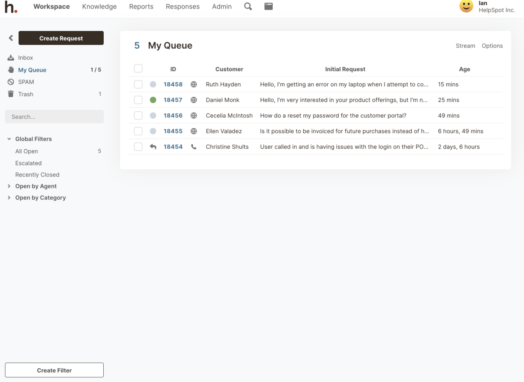Click the HelpSpot logo icon

[x=11, y=7]
